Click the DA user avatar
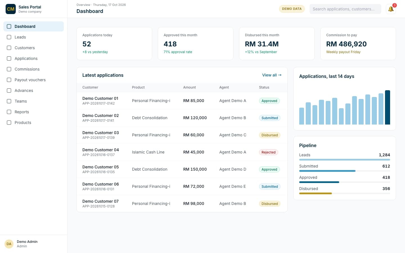This screenshot has width=405, height=253. coord(9,244)
